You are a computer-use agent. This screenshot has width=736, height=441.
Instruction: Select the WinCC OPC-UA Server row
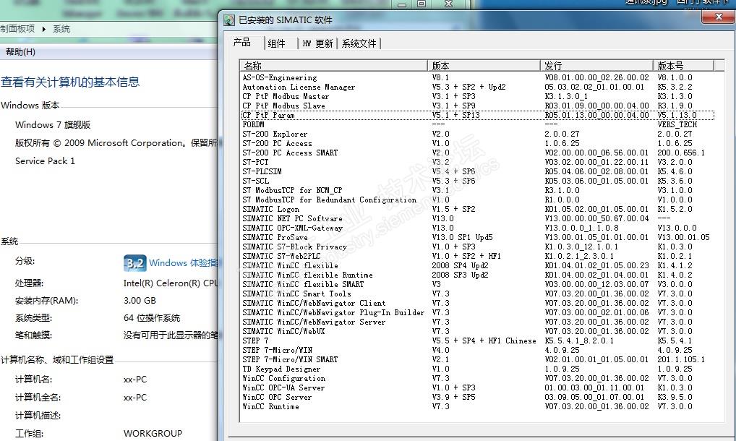(477, 387)
